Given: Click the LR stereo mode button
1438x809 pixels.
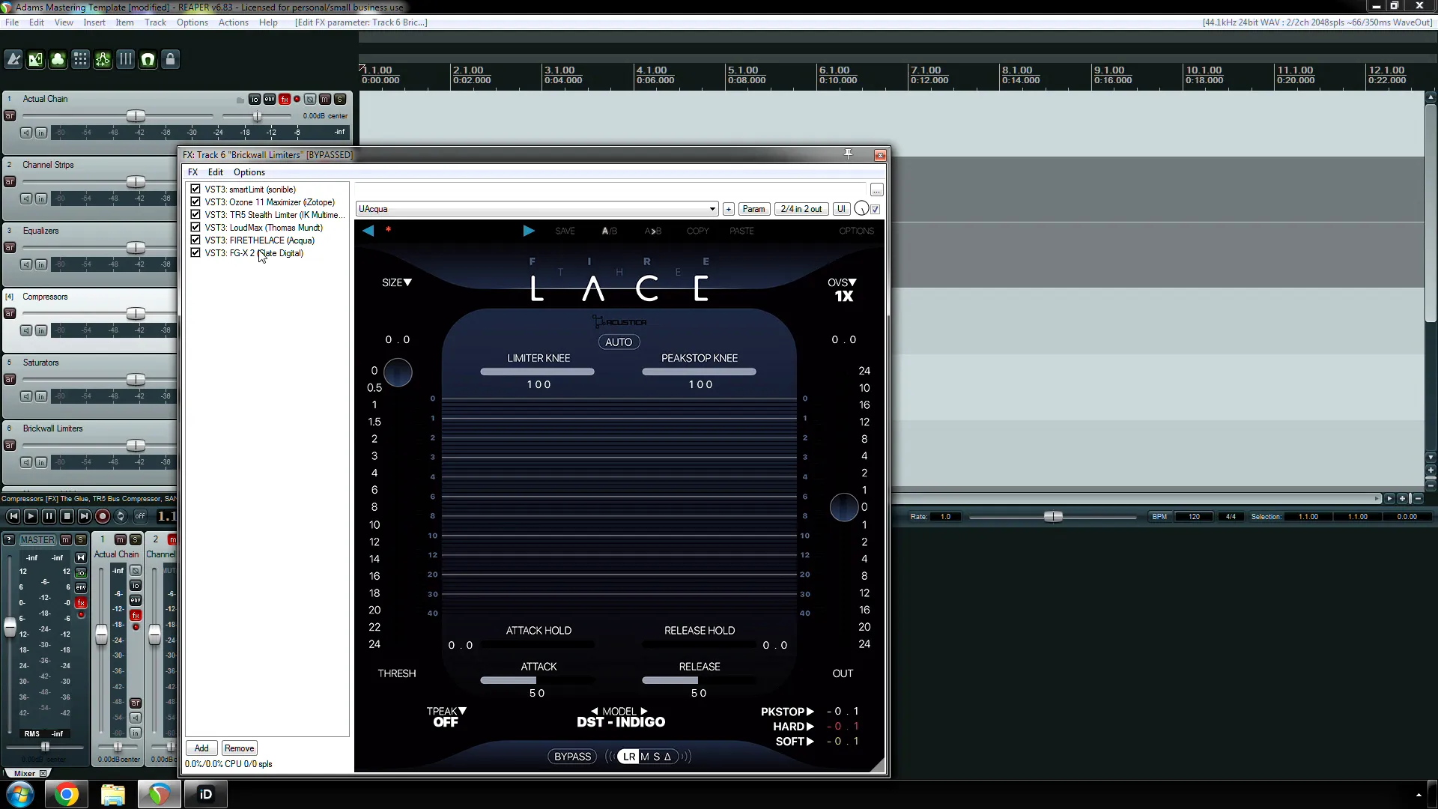Looking at the screenshot, I should (630, 757).
